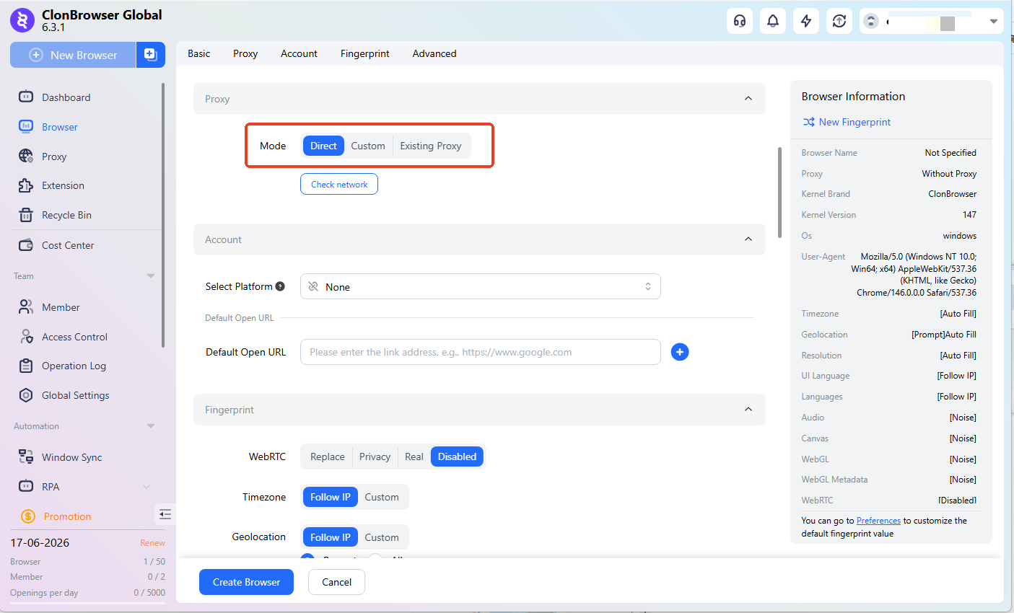Set proxy mode to Existing Proxy
Viewport: 1014px width, 613px height.
coord(430,146)
